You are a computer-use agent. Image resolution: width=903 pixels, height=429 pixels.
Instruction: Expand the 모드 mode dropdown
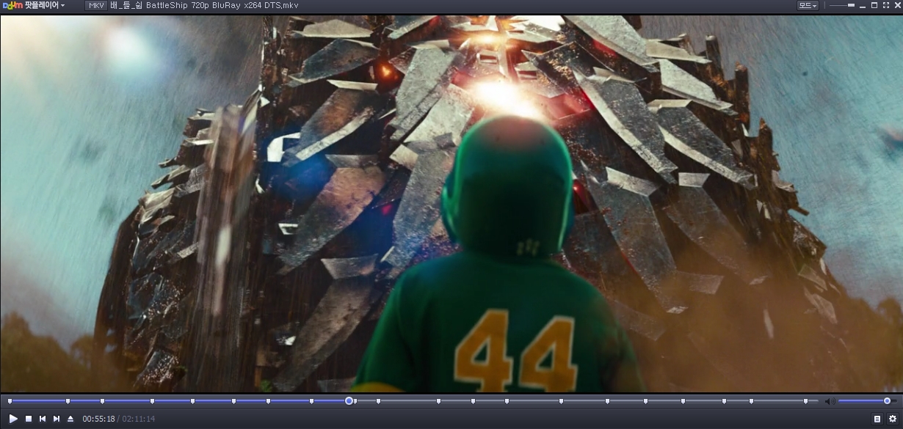[x=808, y=6]
